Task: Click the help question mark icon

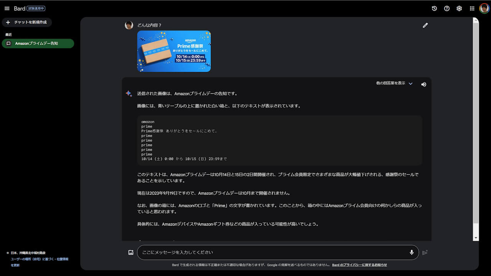Action: pos(447,8)
